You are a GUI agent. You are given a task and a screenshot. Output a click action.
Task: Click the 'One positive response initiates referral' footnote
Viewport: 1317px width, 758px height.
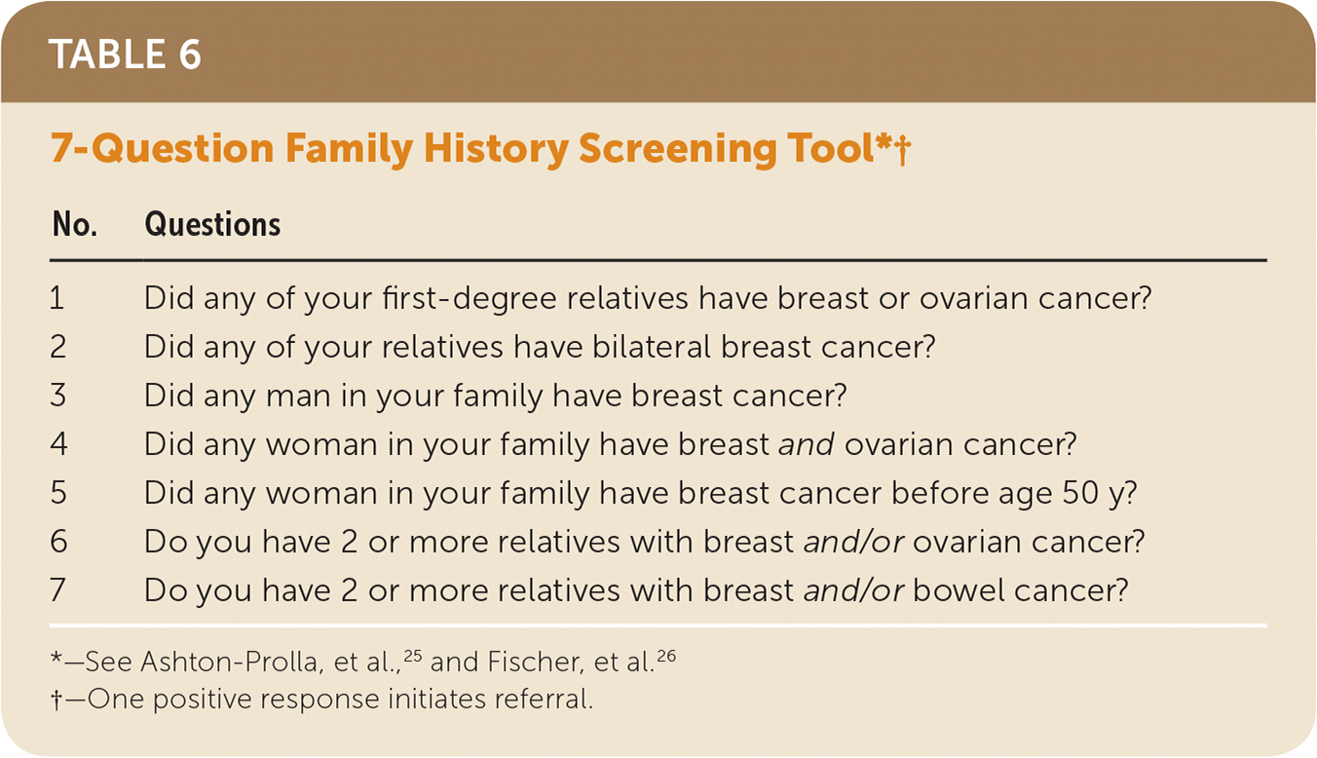coord(321,700)
